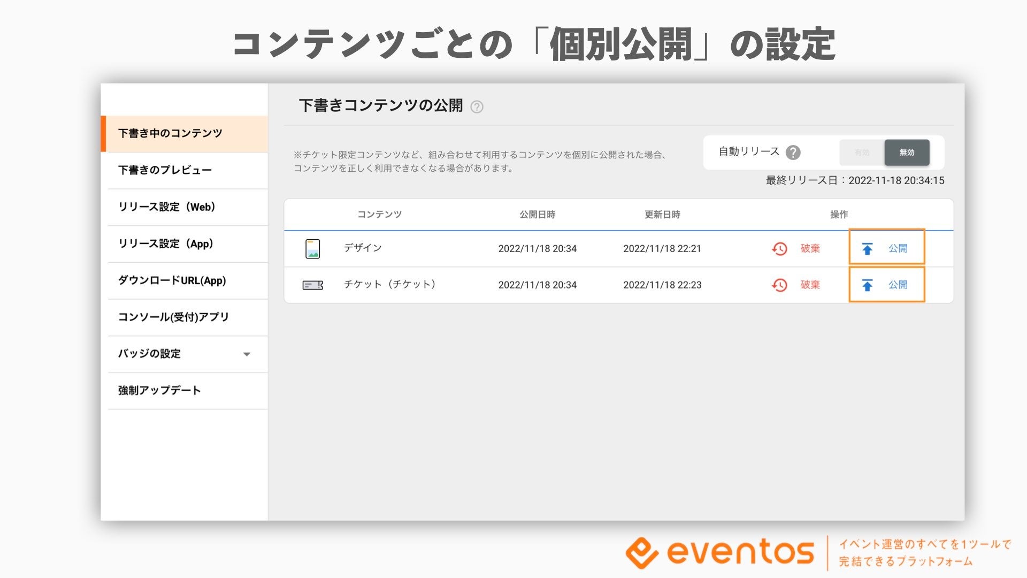This screenshot has width=1027, height=578.
Task: Click the ticket icon in チケット row
Action: click(312, 285)
